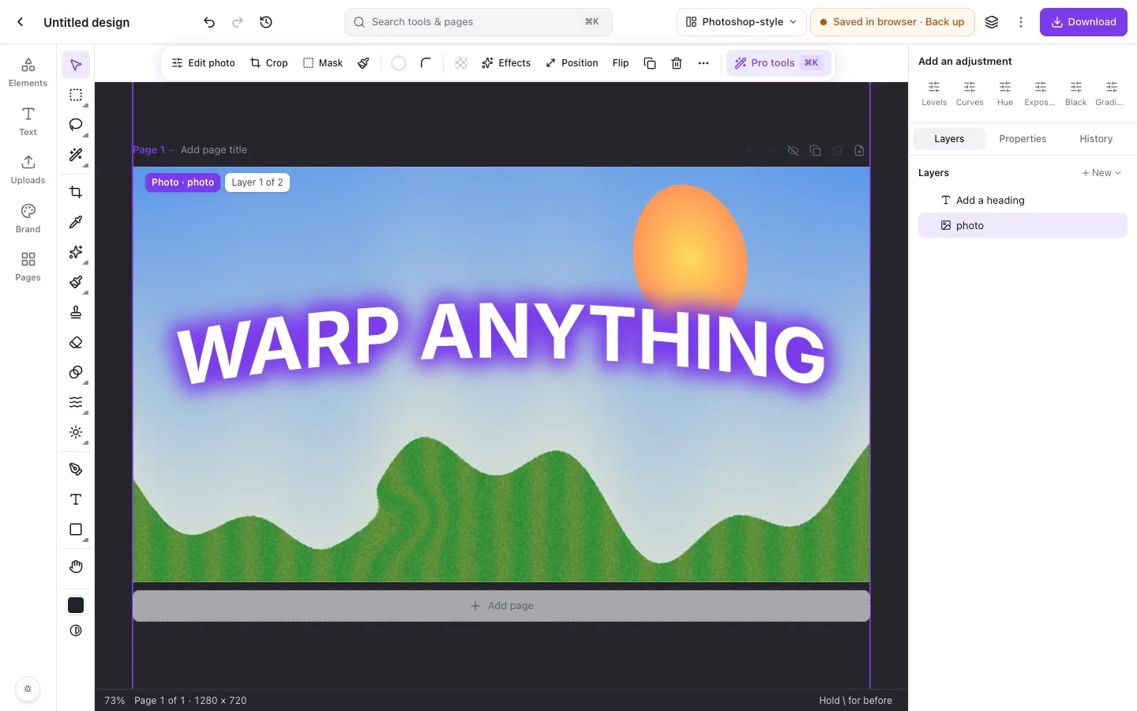Image resolution: width=1137 pixels, height=711 pixels.
Task: Select the clone stamp tool
Action: tap(76, 312)
